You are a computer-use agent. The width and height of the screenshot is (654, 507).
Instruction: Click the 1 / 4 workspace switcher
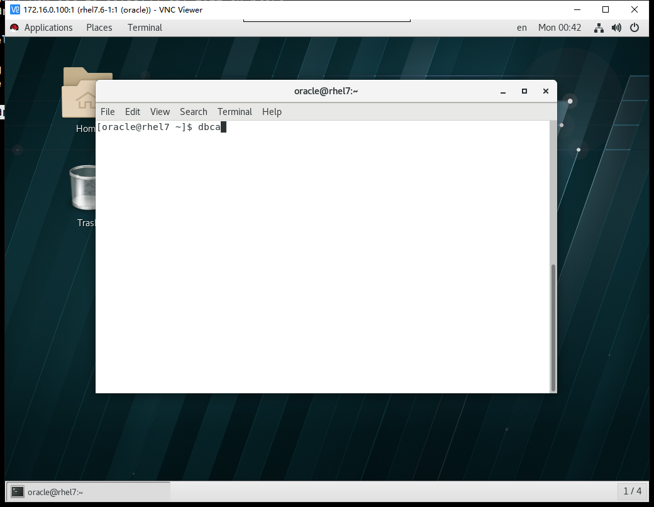click(x=633, y=491)
